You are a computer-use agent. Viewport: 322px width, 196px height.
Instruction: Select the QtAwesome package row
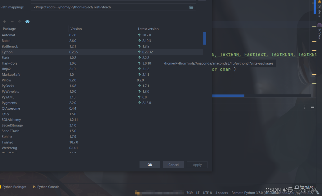pyautogui.click(x=102, y=108)
